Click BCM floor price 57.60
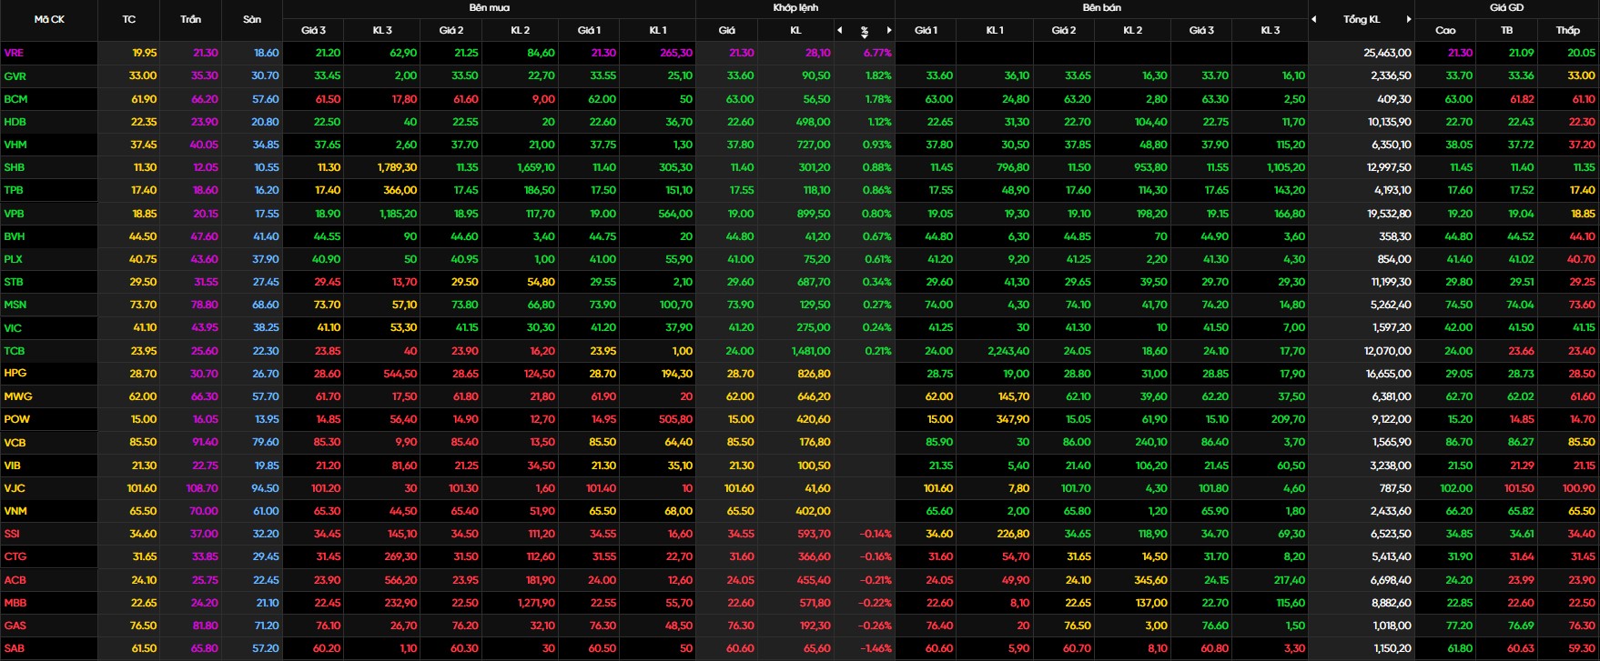Screen dimensions: 1600x661 pyautogui.click(x=265, y=98)
